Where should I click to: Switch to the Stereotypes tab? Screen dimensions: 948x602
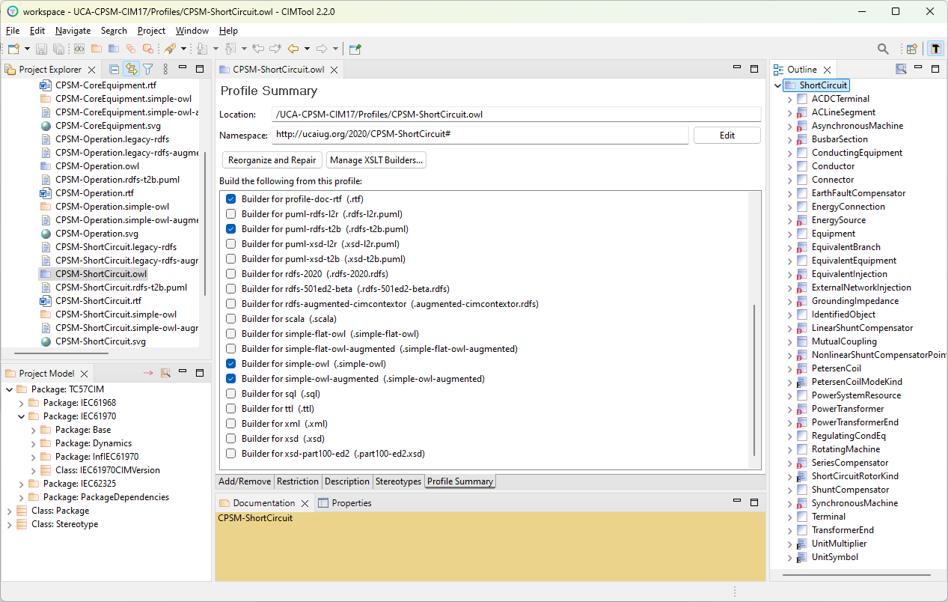pos(398,481)
